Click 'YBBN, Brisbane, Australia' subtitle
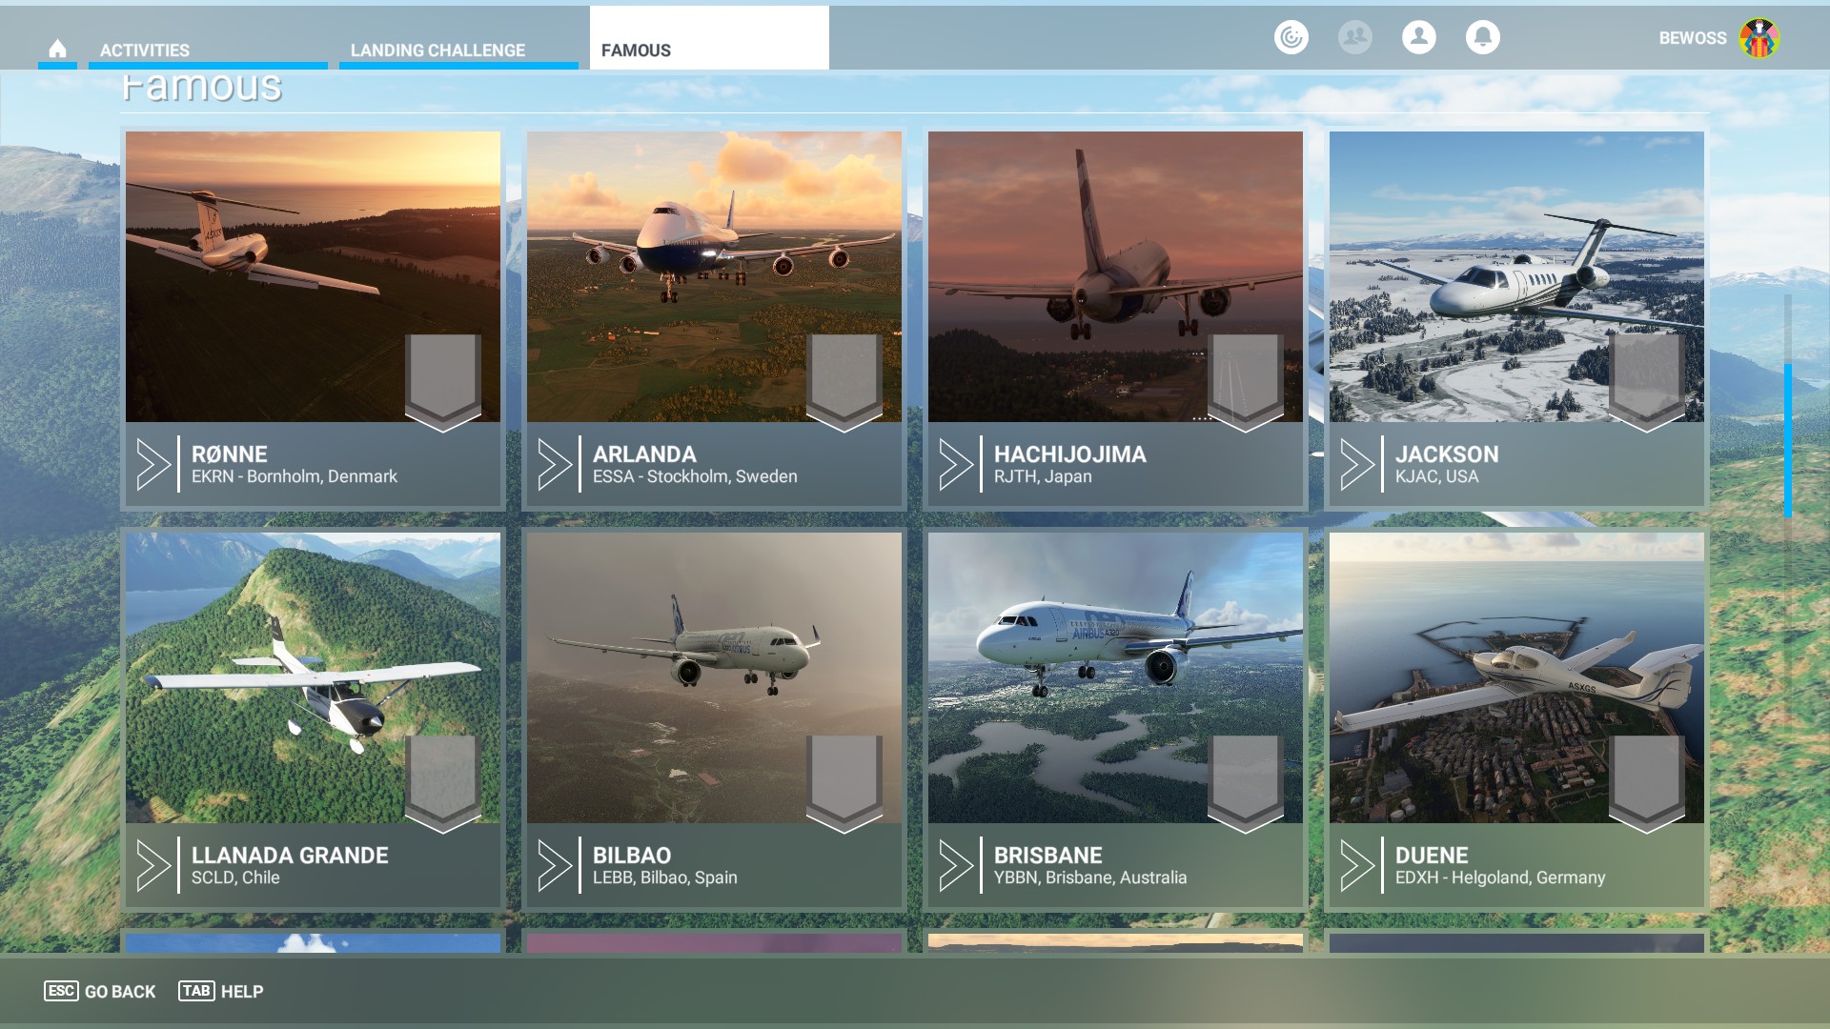The width and height of the screenshot is (1830, 1029). (x=1090, y=878)
